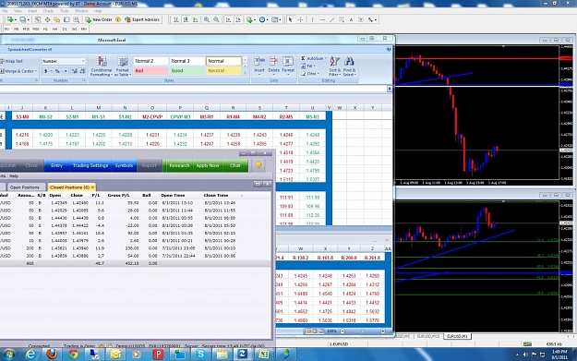The image size is (577, 361).
Task: Open Expert Advisors in MT4 toolbar
Action: click(142, 19)
